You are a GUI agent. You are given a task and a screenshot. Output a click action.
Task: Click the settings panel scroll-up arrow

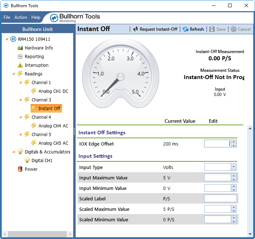250,129
